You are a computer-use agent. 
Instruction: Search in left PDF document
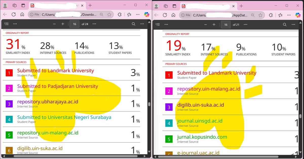pyautogui.click(x=134, y=24)
